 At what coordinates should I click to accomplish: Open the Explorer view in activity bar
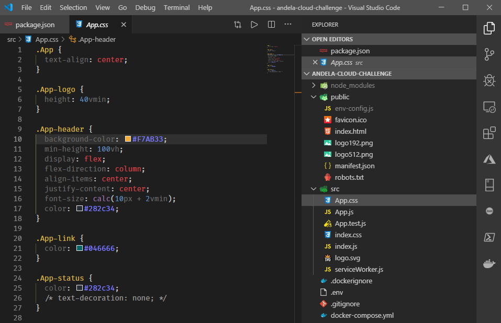point(489,28)
